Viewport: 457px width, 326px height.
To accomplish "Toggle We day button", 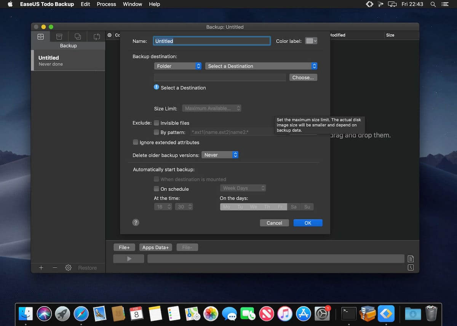I will [x=254, y=207].
